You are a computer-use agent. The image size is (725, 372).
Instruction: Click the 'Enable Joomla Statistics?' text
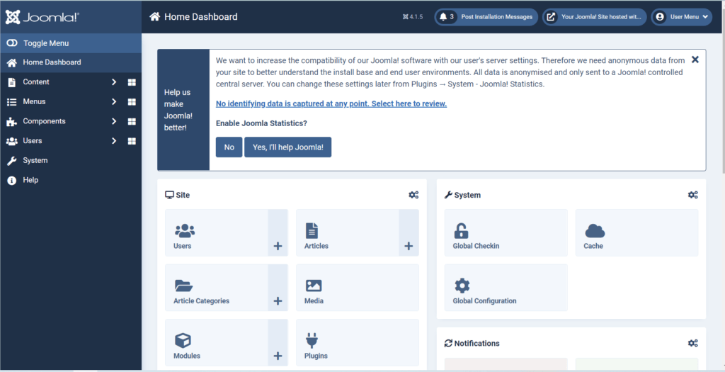point(261,123)
